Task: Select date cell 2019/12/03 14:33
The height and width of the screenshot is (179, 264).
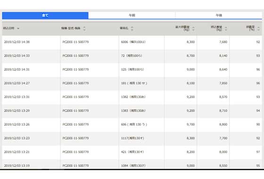Action: point(17,56)
